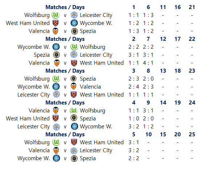Click Valencia bat crest versus Spezia, day 1
Viewport: 212px width, 171px height.
(x=56, y=31)
